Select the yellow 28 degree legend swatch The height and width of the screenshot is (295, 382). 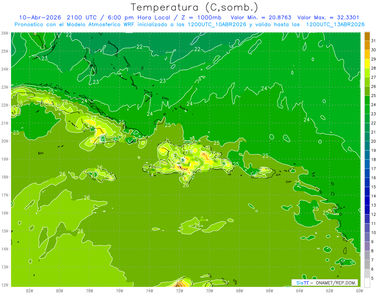click(x=367, y=64)
